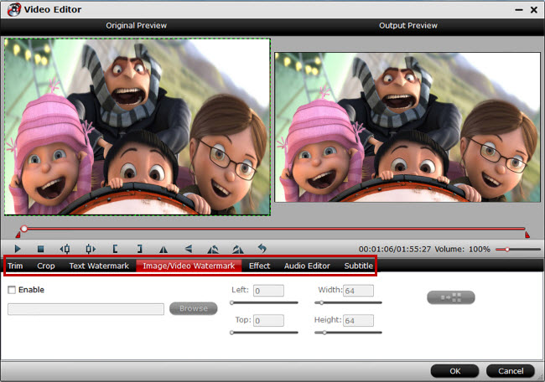The image size is (545, 382).
Task: Click the Cancel button
Action: point(511,371)
